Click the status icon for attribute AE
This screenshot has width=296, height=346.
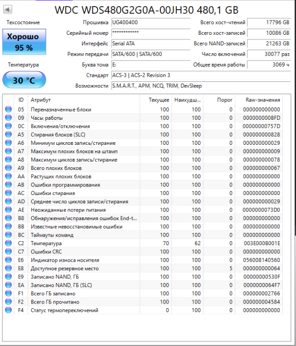8,210
